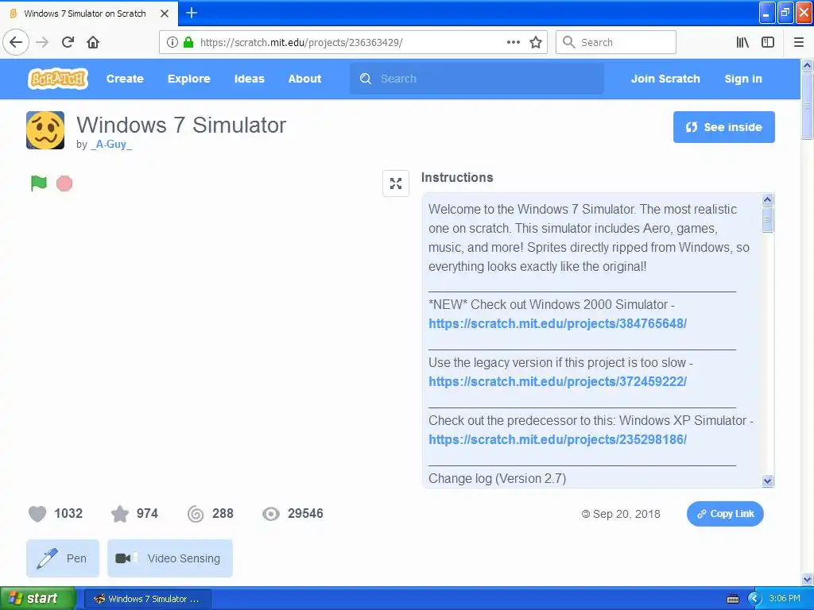Open the Ideas menu item

point(249,79)
